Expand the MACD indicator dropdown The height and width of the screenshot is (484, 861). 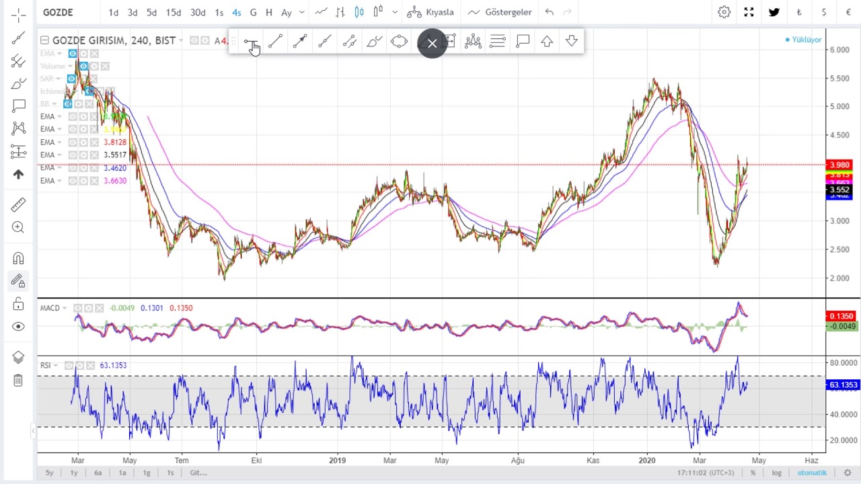pyautogui.click(x=65, y=308)
